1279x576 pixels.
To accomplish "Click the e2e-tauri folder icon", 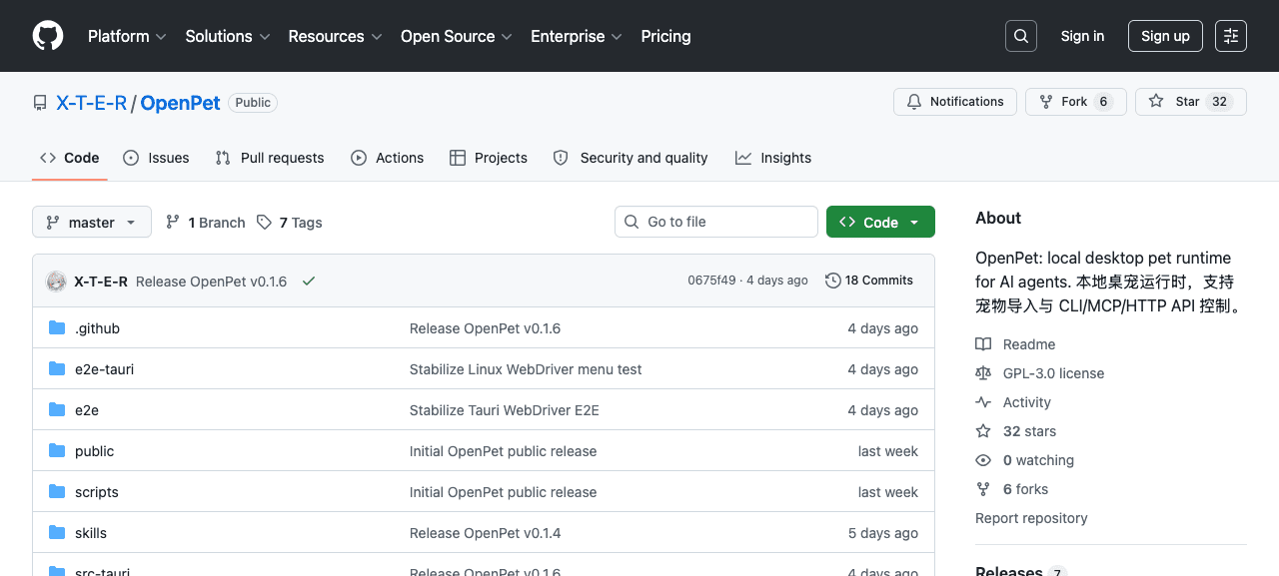I will [x=57, y=369].
